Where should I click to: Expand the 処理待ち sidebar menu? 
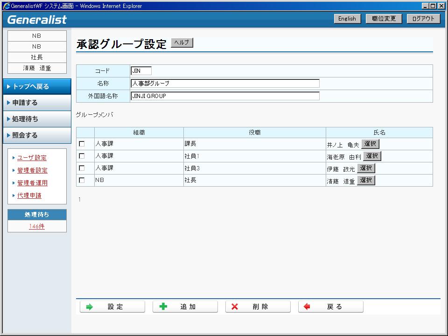click(x=37, y=119)
